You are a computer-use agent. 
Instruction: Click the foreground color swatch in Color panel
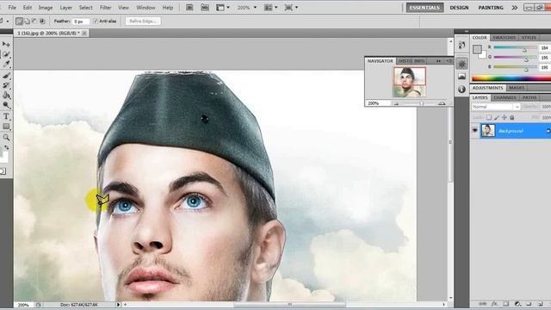pyautogui.click(x=477, y=49)
